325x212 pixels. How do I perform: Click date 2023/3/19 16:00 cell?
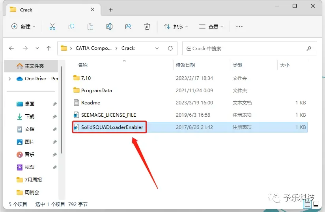(x=194, y=103)
